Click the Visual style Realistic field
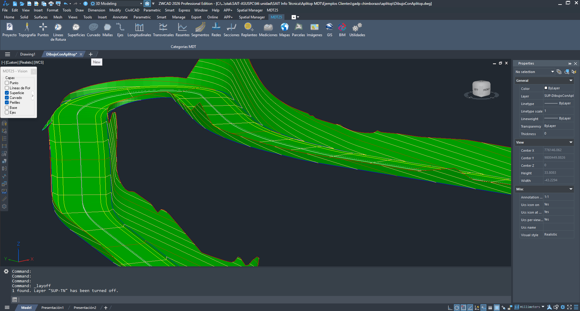580x311 pixels. pos(559,234)
